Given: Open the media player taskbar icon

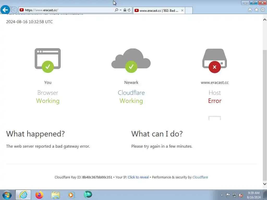Looking at the screenshot, I should click(x=71, y=195).
